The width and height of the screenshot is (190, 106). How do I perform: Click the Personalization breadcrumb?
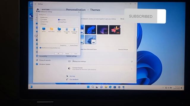pos(76,10)
